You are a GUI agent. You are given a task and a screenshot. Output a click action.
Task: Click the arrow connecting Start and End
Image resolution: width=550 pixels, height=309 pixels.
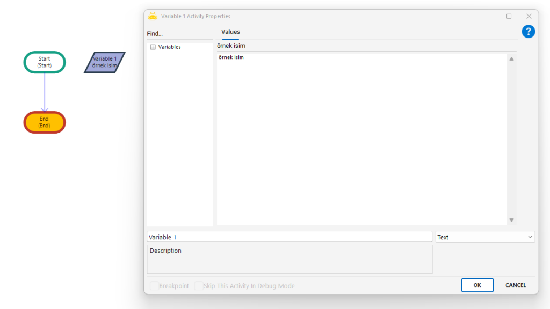pos(45,91)
